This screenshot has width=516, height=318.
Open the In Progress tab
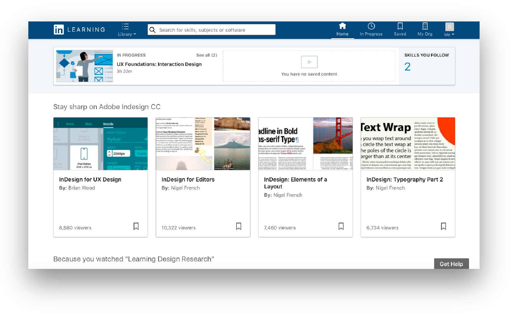[x=371, y=30]
